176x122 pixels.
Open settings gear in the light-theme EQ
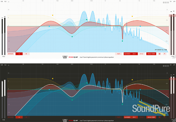tap(159, 54)
